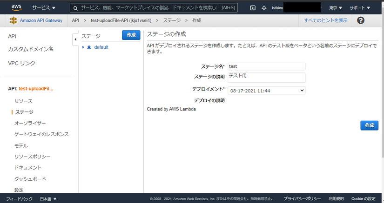Screen dimensions: 384x203
Task: Open リソース for this API
Action: pyautogui.click(x=23, y=101)
